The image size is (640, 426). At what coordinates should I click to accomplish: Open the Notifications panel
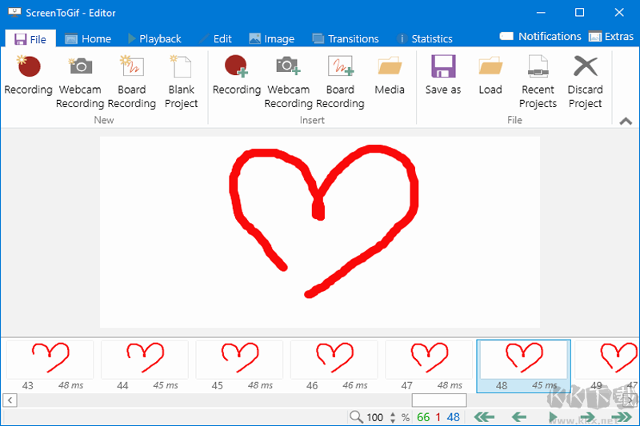point(540,36)
